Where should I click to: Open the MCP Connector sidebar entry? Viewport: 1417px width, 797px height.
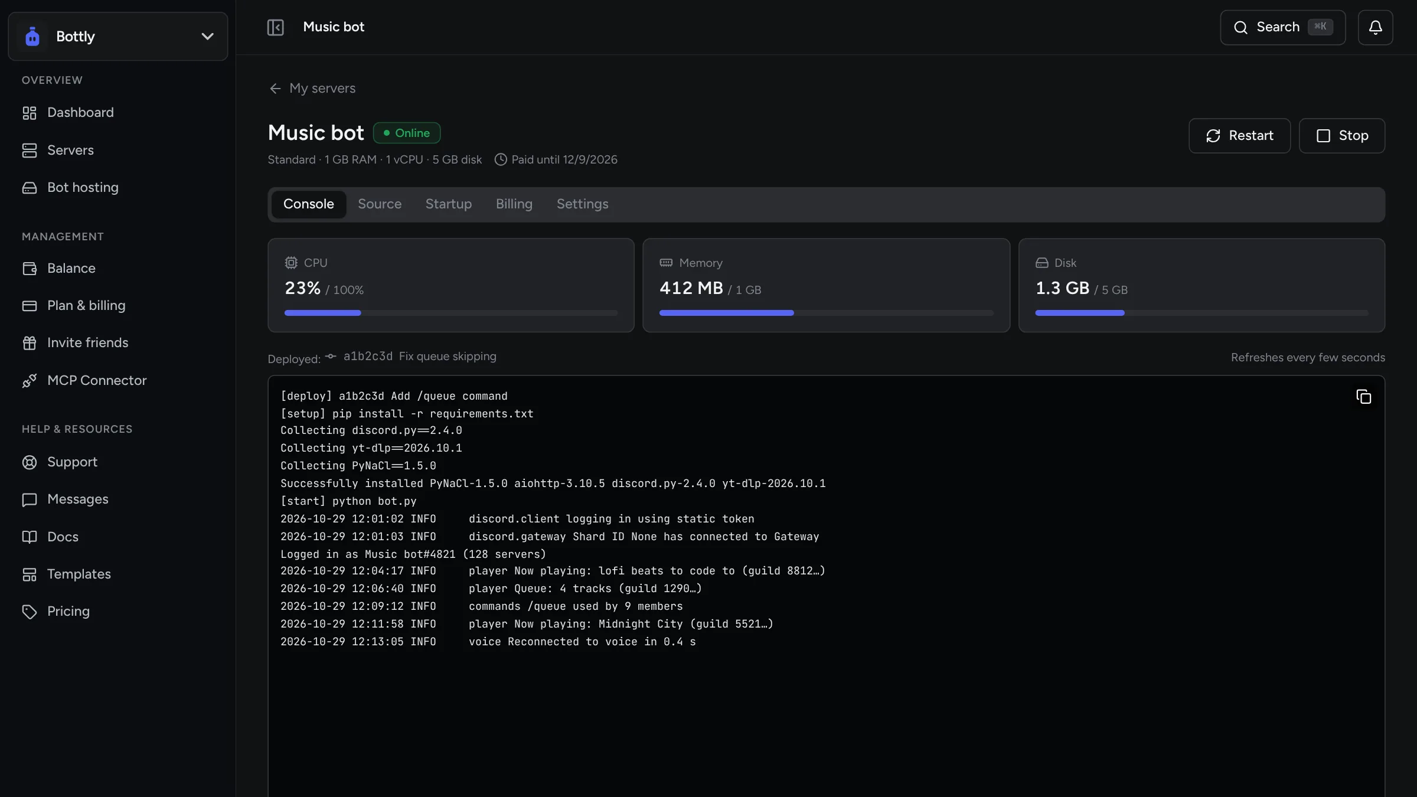coord(117,381)
